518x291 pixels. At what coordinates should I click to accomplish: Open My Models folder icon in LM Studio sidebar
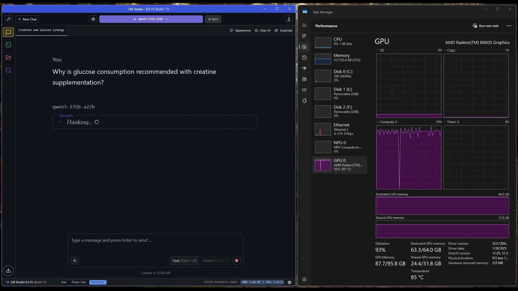(x=8, y=58)
